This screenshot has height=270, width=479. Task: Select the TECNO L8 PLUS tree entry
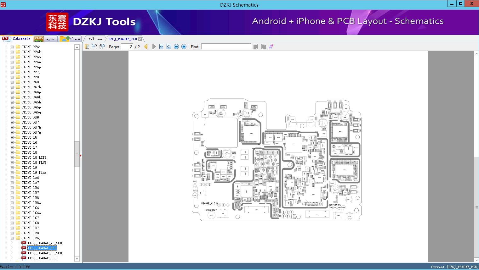pos(34,163)
